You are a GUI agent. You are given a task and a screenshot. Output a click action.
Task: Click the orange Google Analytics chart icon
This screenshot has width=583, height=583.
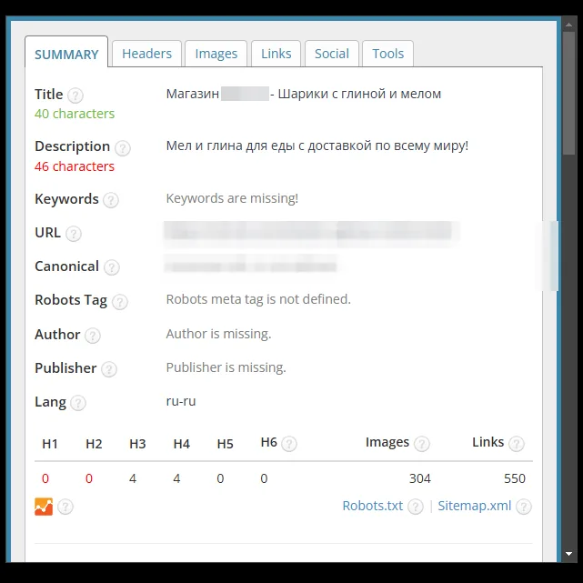click(x=44, y=507)
